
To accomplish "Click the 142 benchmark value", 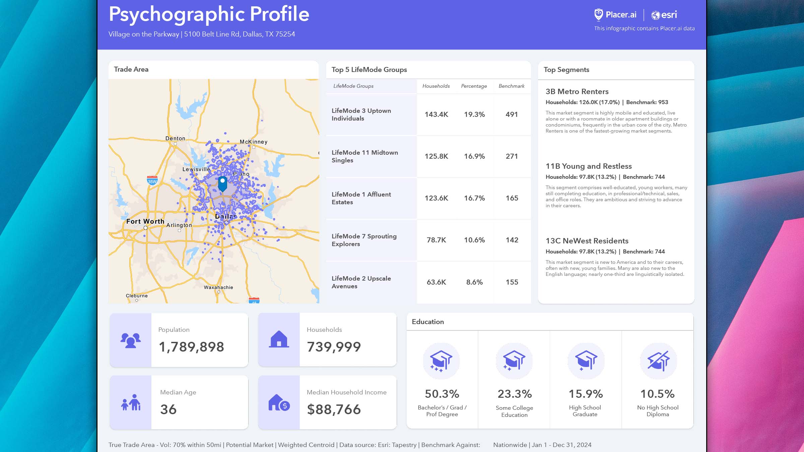I will [x=512, y=240].
